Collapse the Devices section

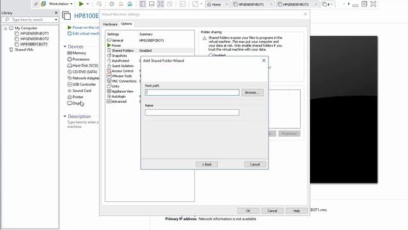(x=65, y=47)
